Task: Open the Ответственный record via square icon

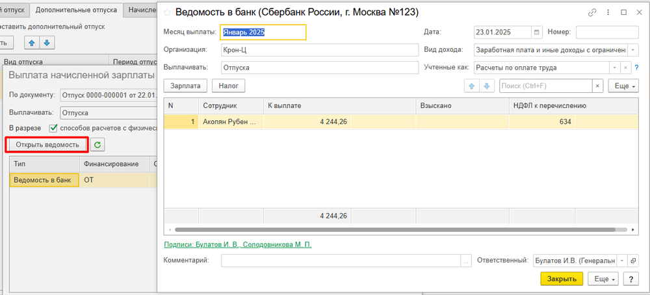Action: [x=633, y=261]
